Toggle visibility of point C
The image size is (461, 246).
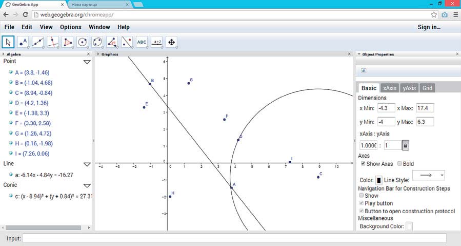point(11,92)
